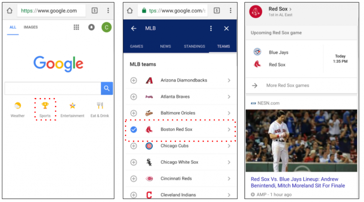The image size is (364, 202).
Task: Switch to the IMAGES search tab
Action: tap(31, 27)
